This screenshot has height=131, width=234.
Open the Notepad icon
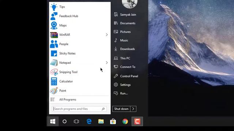tap(54, 63)
